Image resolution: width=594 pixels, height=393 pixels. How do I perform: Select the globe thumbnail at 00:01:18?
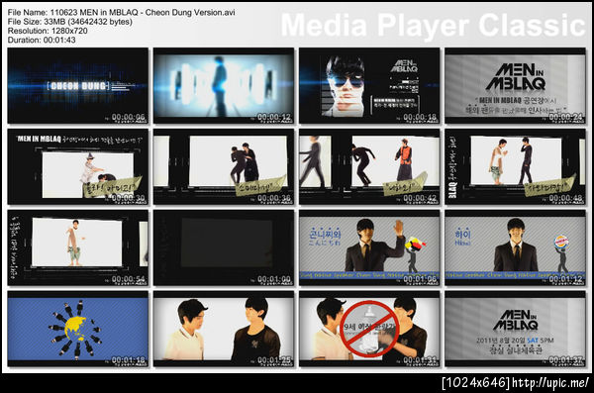[x=77, y=329]
